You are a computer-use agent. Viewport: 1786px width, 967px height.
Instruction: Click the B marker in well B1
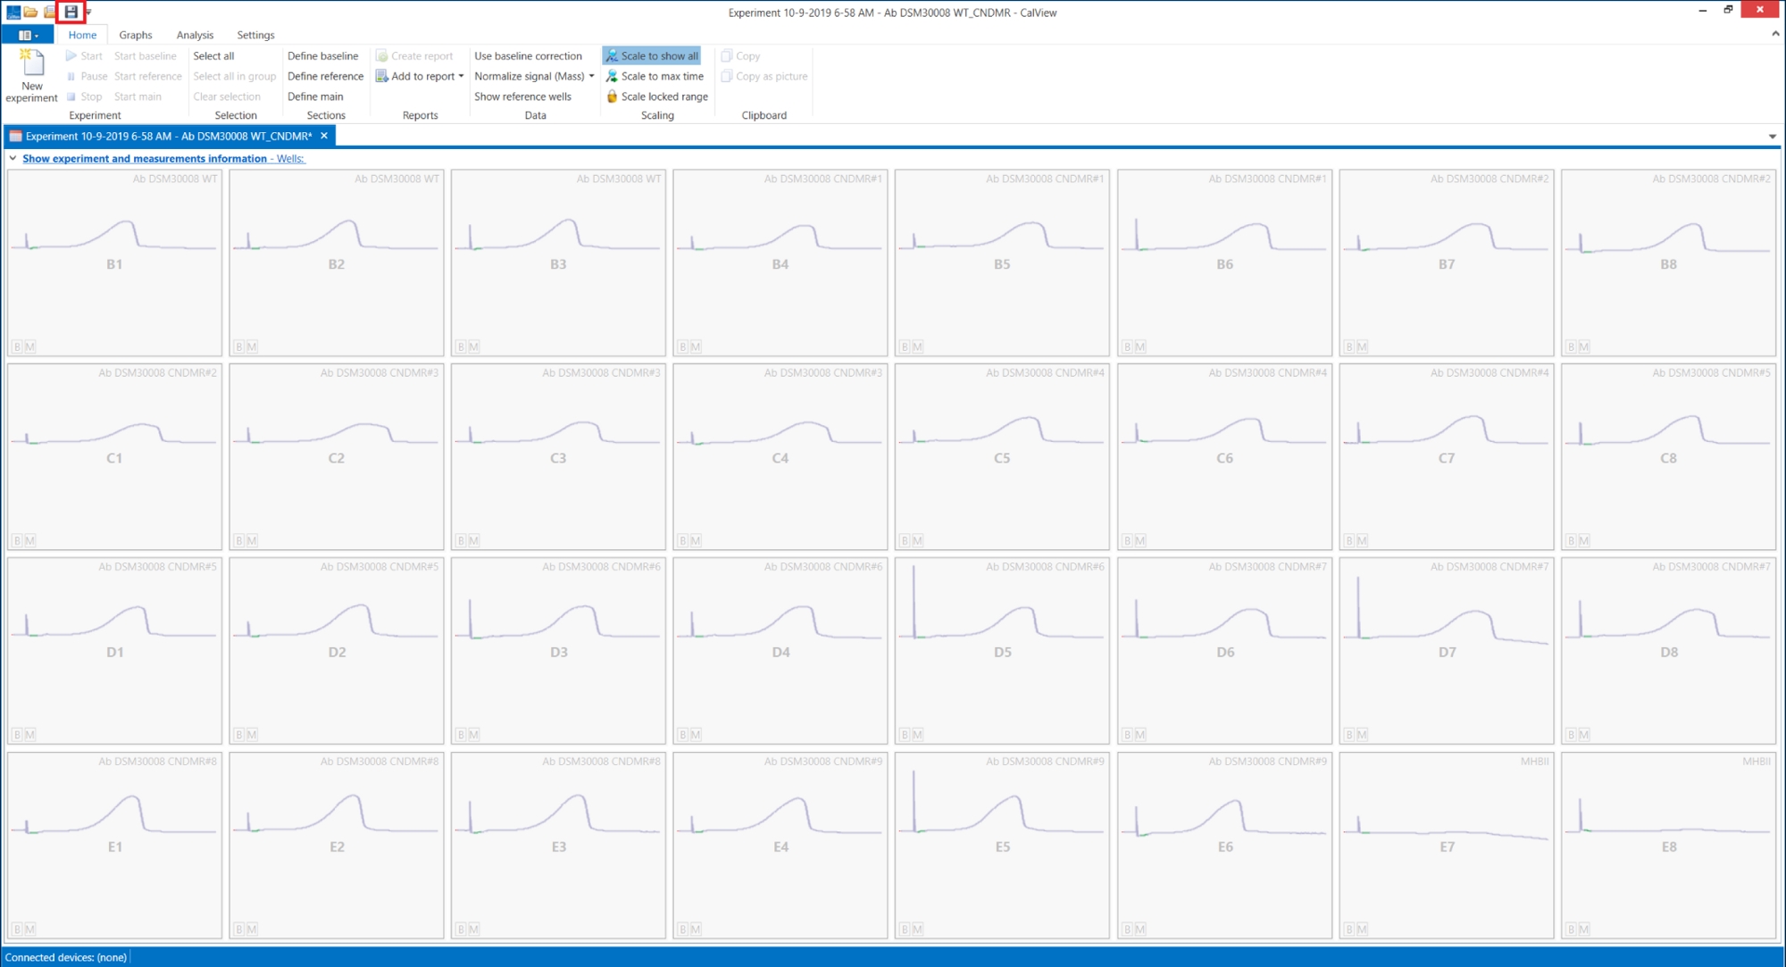pos(17,346)
